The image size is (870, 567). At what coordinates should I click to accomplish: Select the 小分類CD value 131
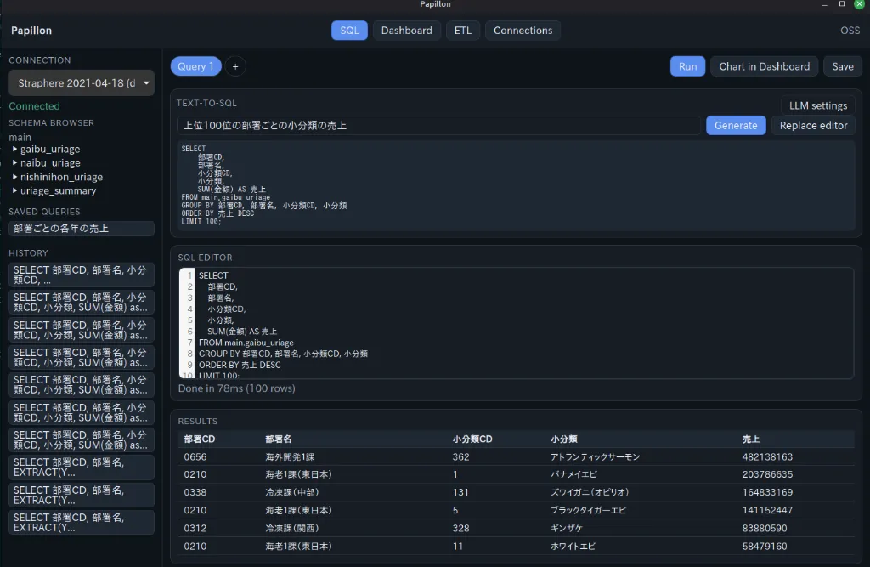[x=460, y=492]
